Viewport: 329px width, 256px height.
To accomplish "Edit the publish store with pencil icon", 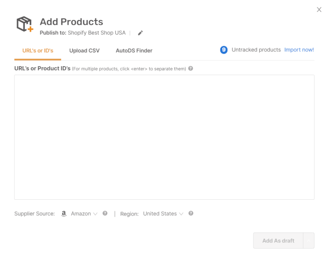I will tap(140, 33).
